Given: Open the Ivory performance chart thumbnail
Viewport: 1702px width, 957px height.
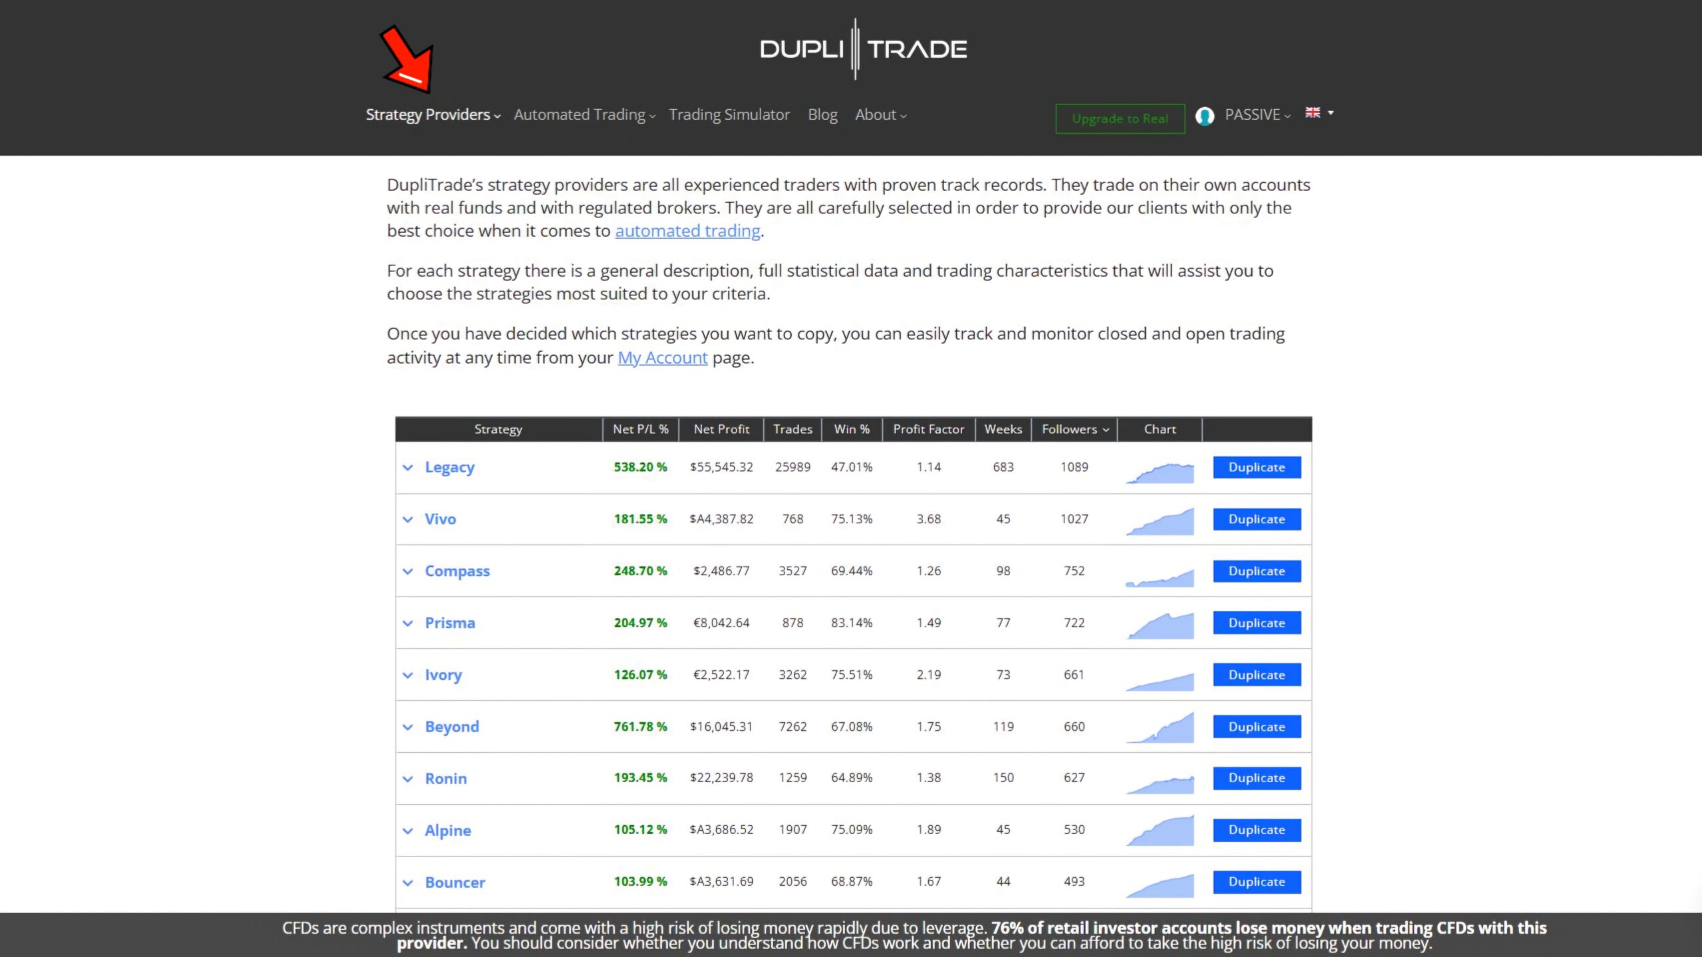Looking at the screenshot, I should 1159,682.
